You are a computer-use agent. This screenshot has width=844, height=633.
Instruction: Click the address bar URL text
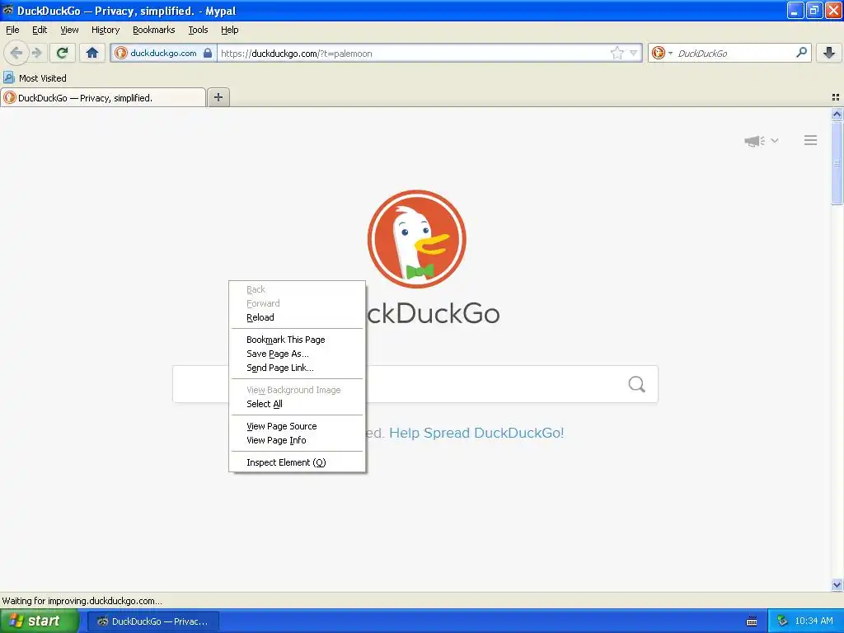click(297, 54)
